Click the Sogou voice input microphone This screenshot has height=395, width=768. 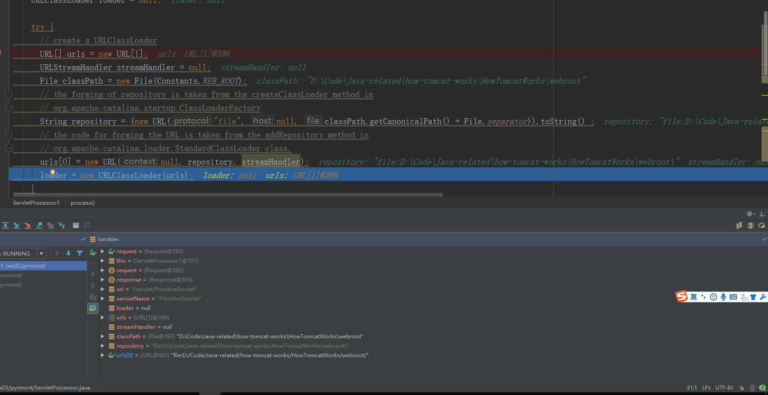723,297
